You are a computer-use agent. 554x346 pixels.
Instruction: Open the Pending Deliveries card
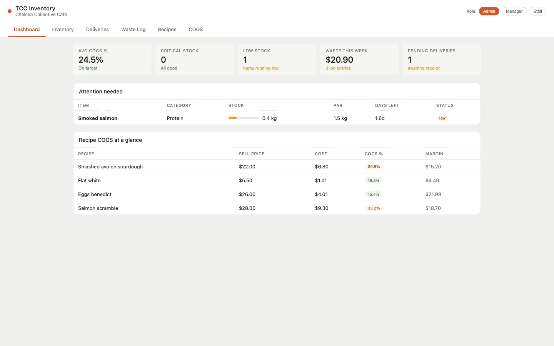[442, 59]
